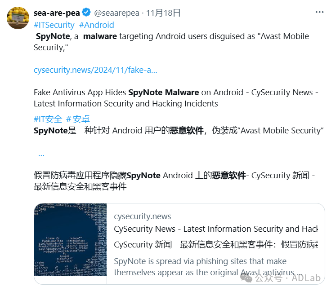Open the sea-are-pea display name

click(x=56, y=13)
